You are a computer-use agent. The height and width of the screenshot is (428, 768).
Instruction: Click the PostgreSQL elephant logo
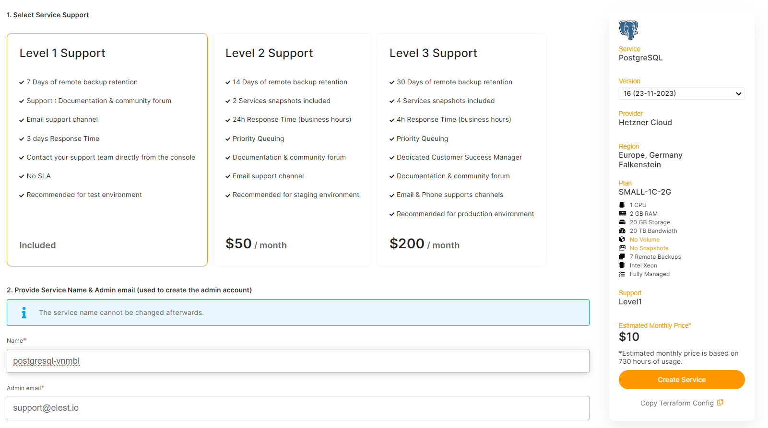[x=628, y=29]
